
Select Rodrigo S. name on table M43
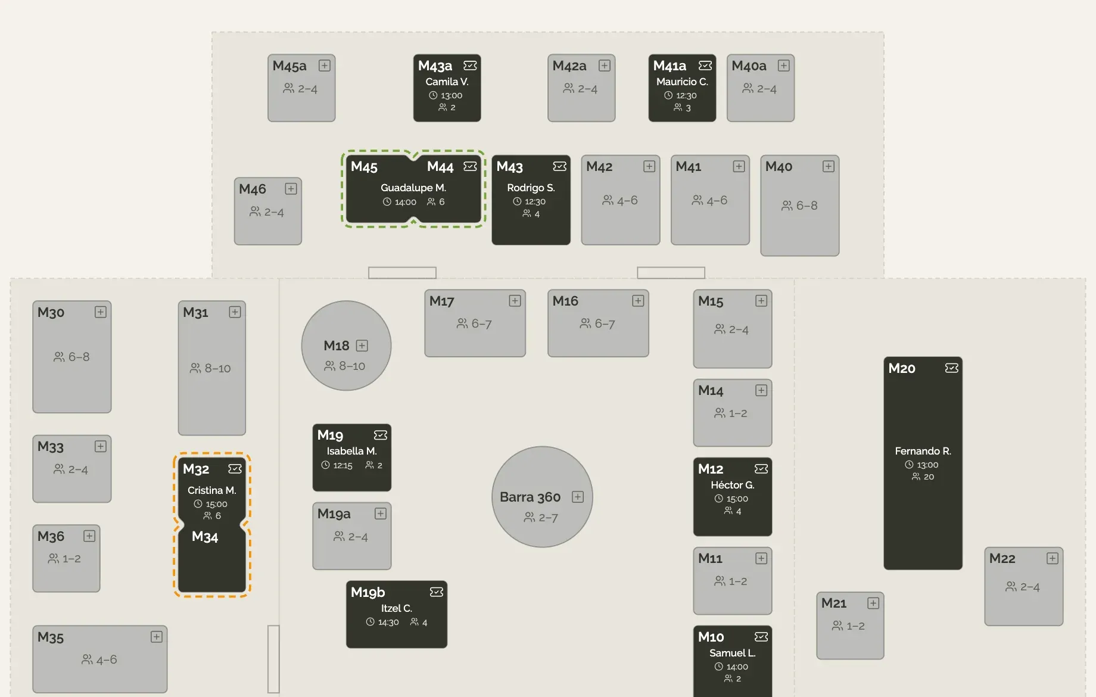tap(531, 188)
